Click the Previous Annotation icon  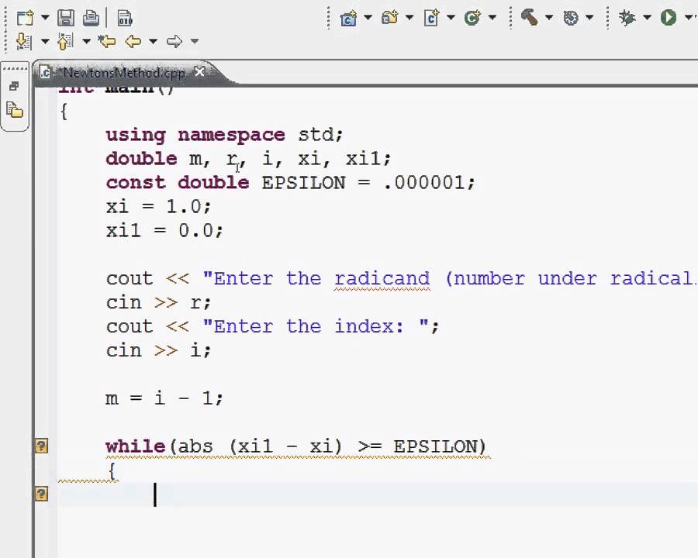coord(65,41)
